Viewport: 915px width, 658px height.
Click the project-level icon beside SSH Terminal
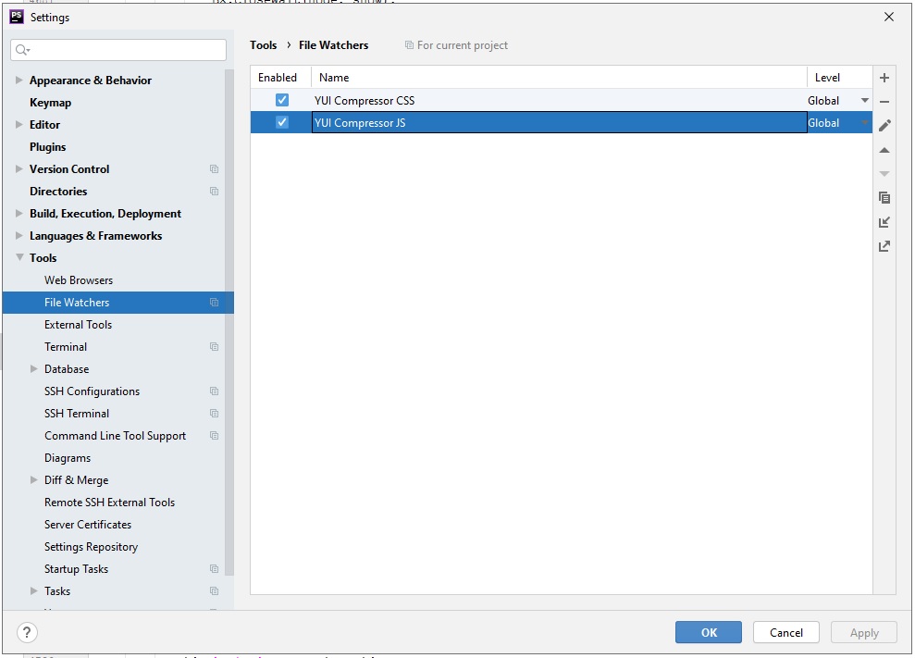214,414
